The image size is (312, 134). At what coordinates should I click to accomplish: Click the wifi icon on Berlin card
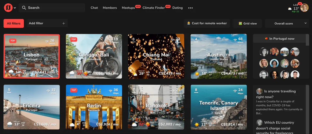[110, 91]
